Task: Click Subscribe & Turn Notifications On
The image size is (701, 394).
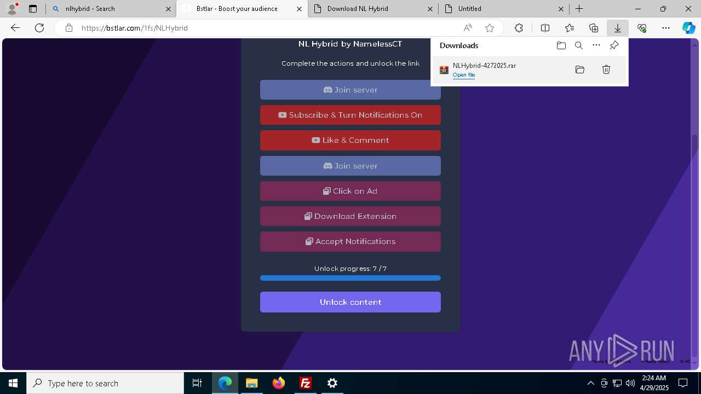Action: pos(350,115)
